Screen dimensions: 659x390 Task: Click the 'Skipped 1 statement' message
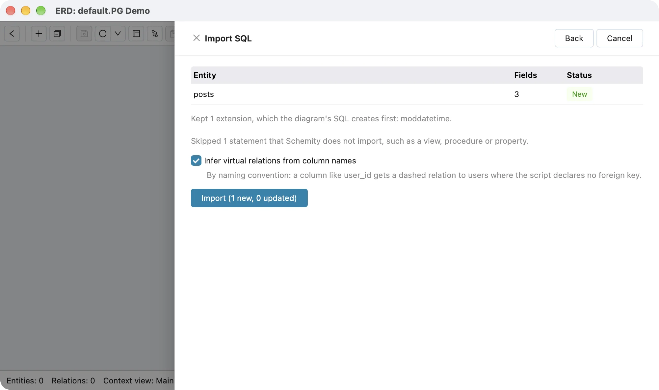[x=359, y=141]
